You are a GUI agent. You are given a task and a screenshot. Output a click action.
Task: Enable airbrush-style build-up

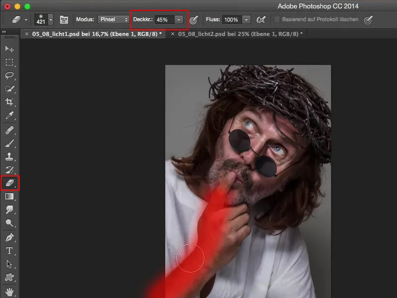pos(261,19)
